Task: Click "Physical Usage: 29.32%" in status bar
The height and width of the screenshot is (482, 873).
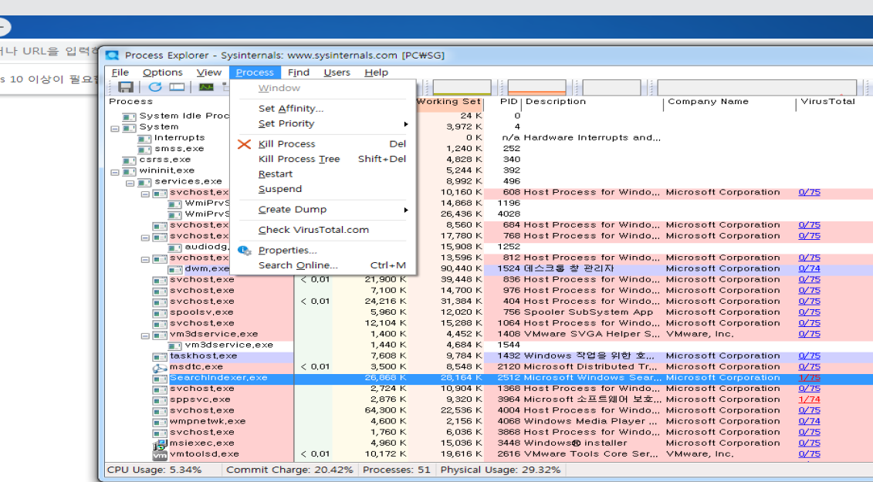Action: point(500,470)
